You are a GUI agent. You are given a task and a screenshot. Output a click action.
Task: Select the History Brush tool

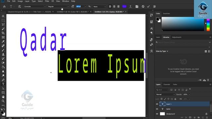[3, 59]
